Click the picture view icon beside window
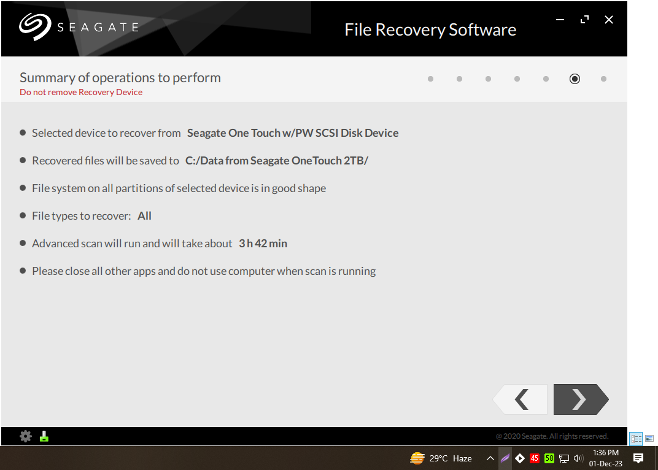This screenshot has width=658, height=470. (x=649, y=439)
